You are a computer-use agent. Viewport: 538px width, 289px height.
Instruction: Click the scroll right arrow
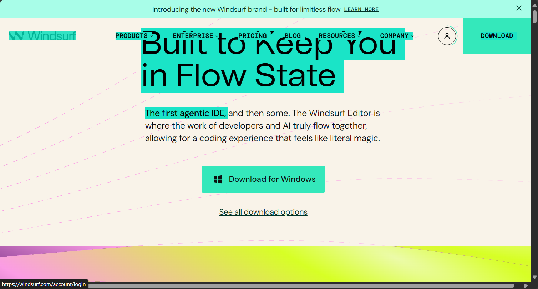coord(526,285)
